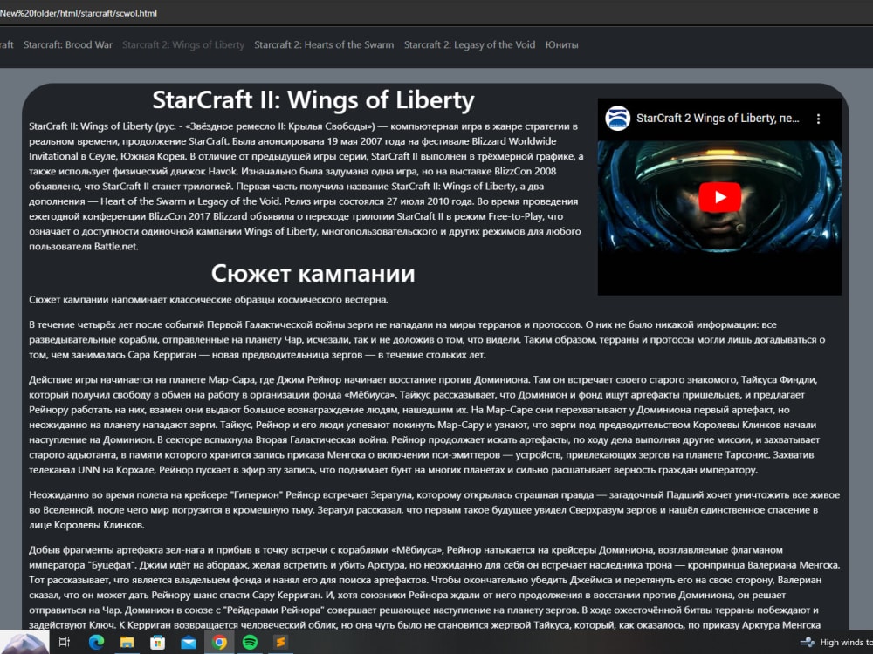This screenshot has height=654, width=873.
Task: Click the 'StarCraft II: Wings of Liberty' page heading
Action: tap(313, 100)
